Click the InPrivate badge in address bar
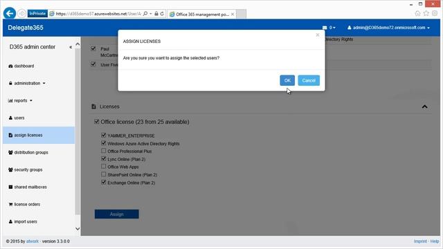This screenshot has height=249, width=443. pos(37,14)
